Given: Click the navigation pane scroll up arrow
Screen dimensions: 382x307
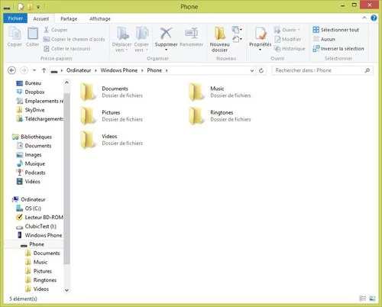Looking at the screenshot, I should pyautogui.click(x=66, y=82).
